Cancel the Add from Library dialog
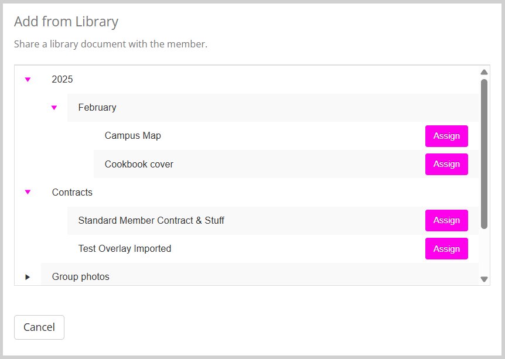Screen dimensions: 505x359 [39, 327]
